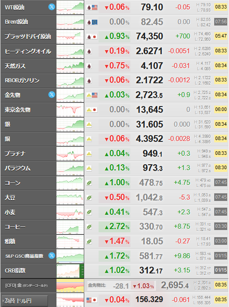Open the 小麦 link
Screen dimensions: 229x307
[10, 212]
